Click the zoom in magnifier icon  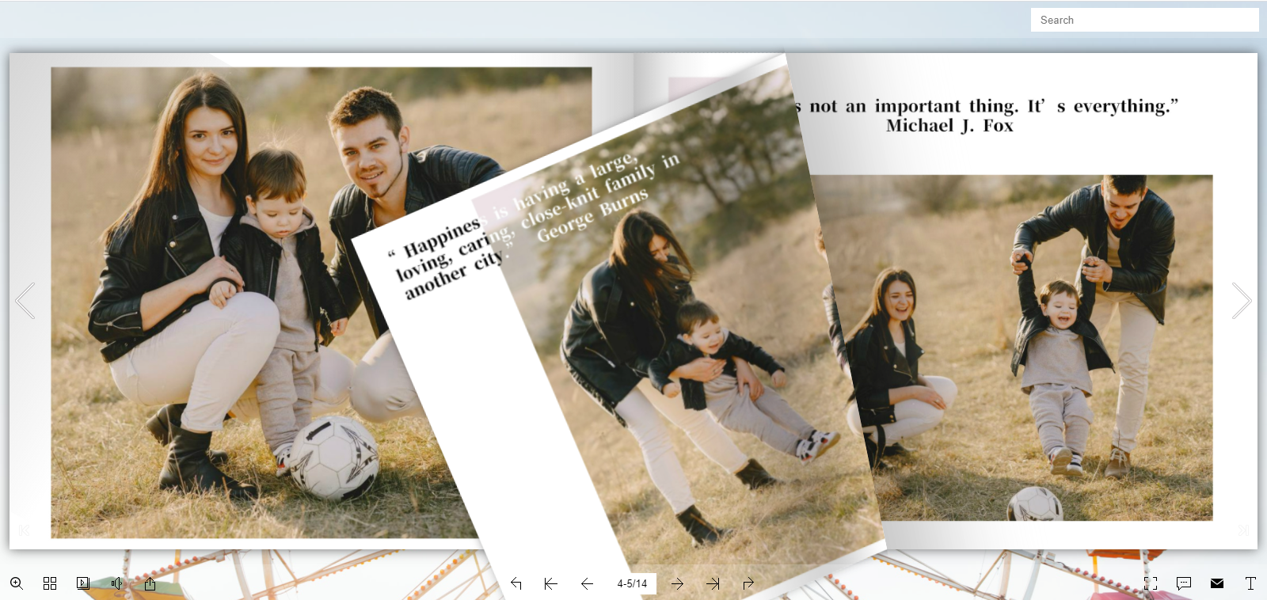click(x=17, y=583)
